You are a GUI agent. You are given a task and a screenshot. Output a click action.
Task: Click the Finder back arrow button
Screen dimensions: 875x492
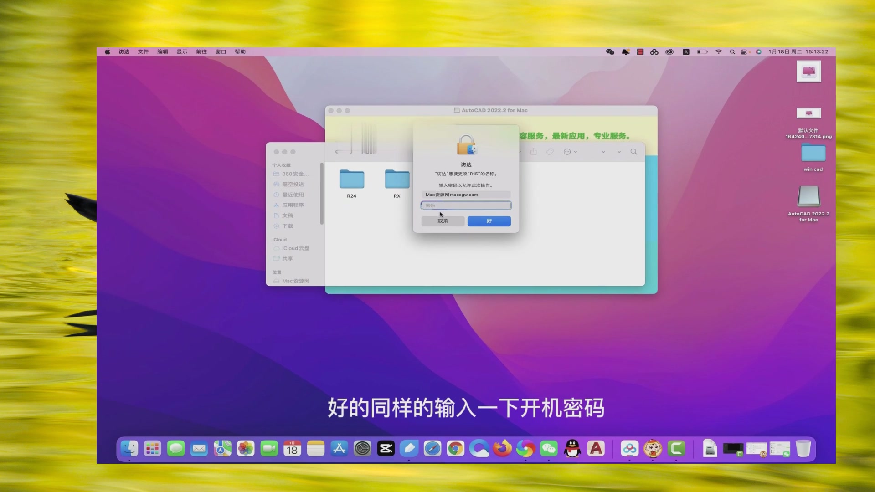(x=337, y=152)
